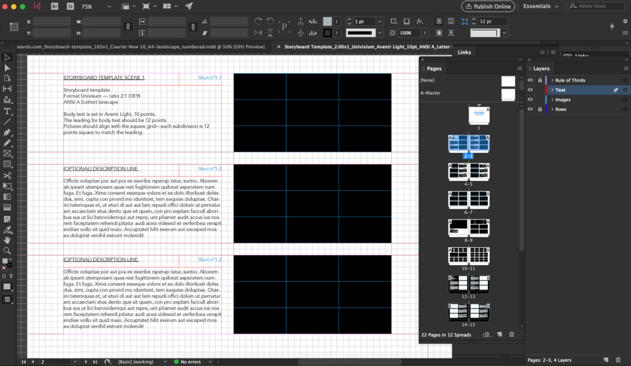Open the arrange documents dropdown
This screenshot has width=631, height=366.
click(171, 6)
